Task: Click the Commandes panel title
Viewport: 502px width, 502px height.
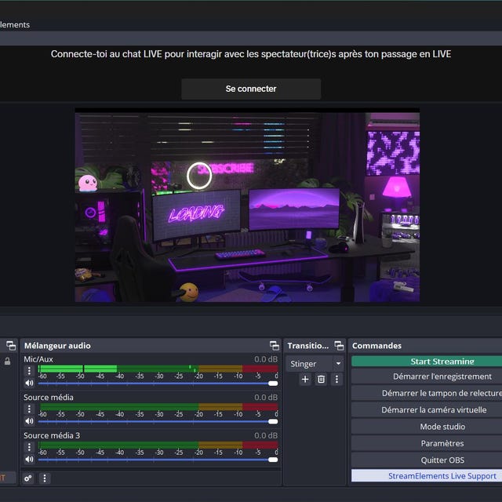Action: 376,346
